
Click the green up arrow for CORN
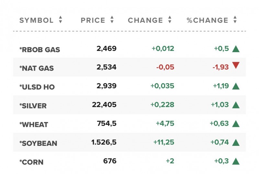tap(236, 161)
